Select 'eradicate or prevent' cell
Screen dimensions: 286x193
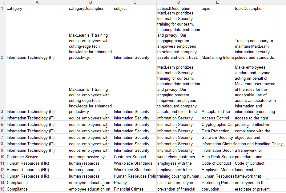[x=256, y=189]
